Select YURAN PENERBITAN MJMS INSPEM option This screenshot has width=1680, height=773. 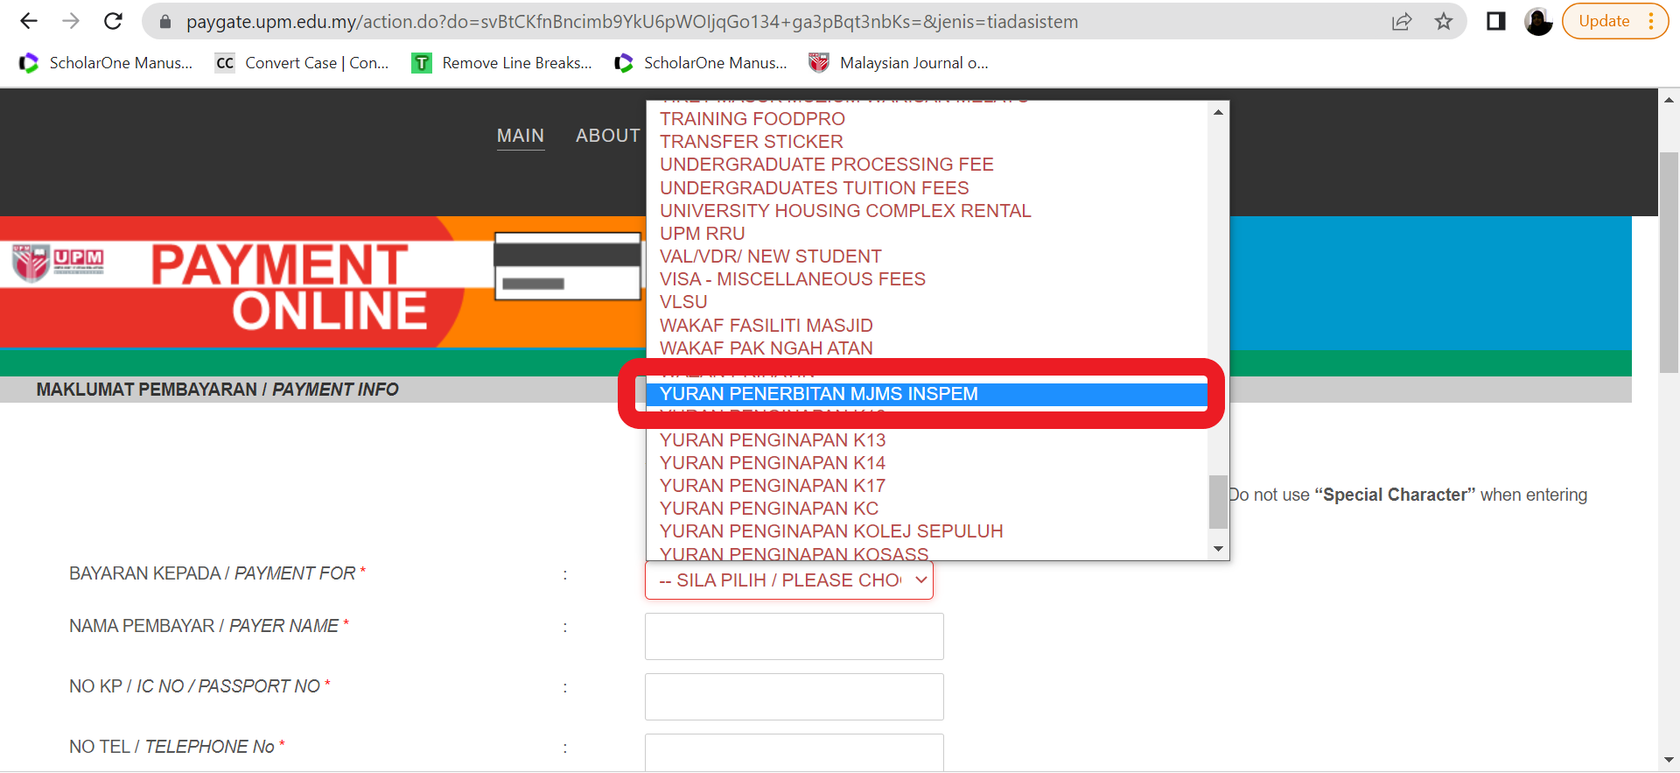point(818,394)
